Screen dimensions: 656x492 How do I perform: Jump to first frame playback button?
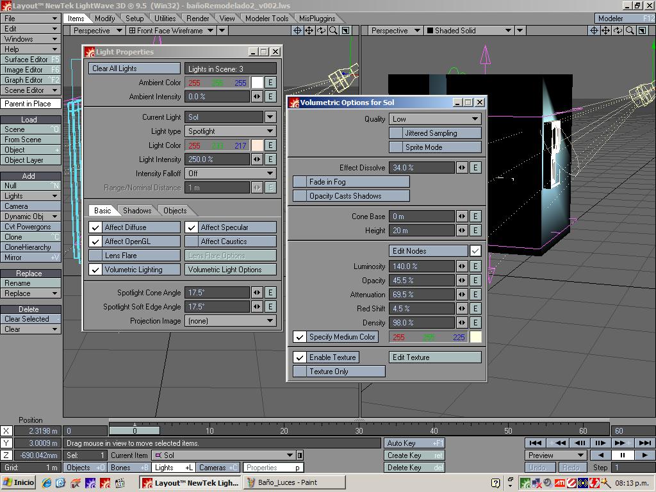[x=535, y=443]
